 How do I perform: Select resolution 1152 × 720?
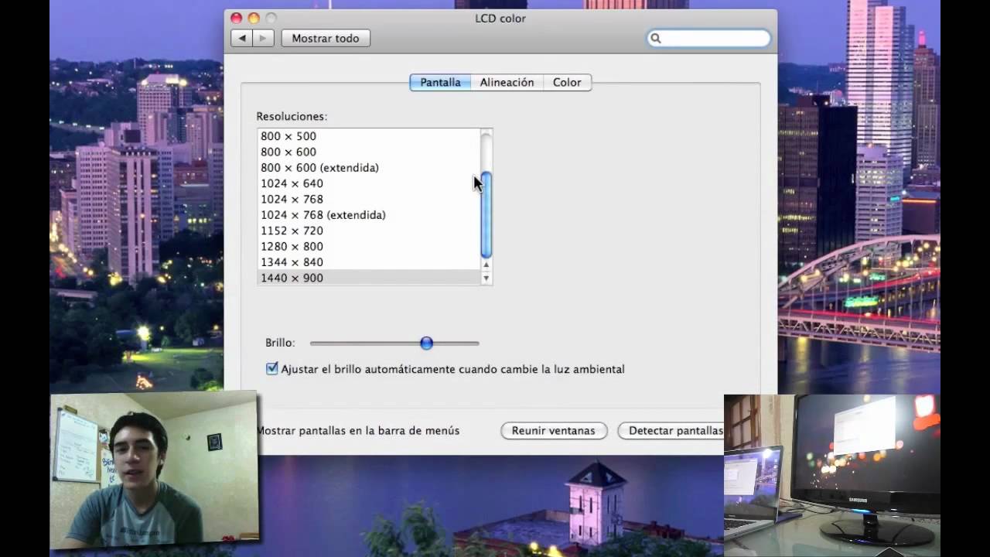(x=368, y=231)
